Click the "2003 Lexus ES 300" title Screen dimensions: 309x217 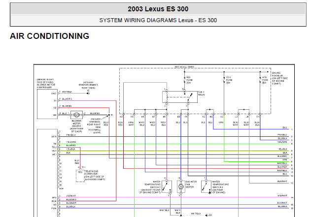coord(158,9)
